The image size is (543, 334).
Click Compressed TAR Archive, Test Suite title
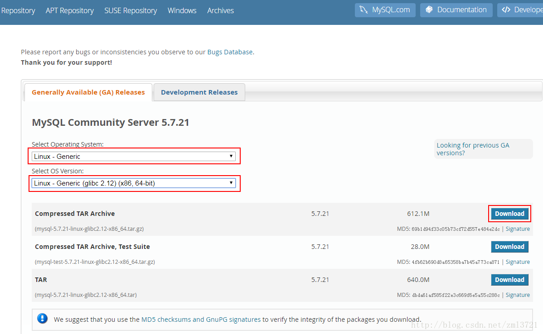pos(92,247)
